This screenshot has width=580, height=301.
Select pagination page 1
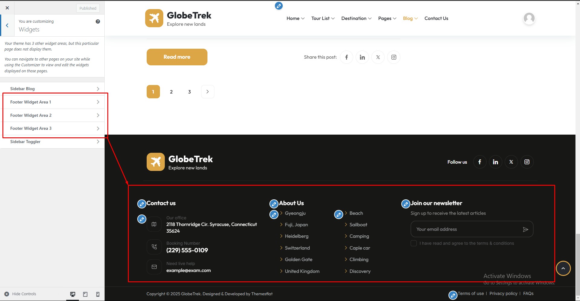pyautogui.click(x=153, y=92)
